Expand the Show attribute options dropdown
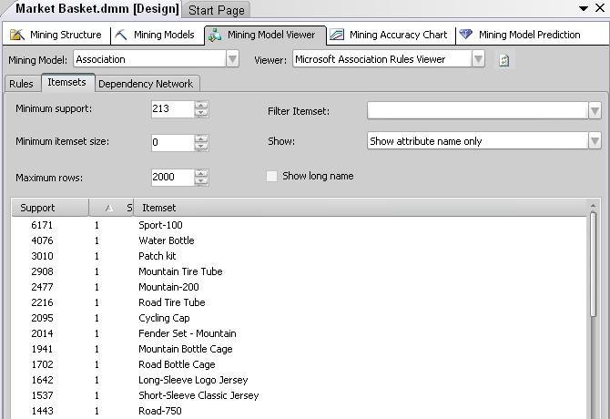610x419 pixels. click(x=595, y=141)
